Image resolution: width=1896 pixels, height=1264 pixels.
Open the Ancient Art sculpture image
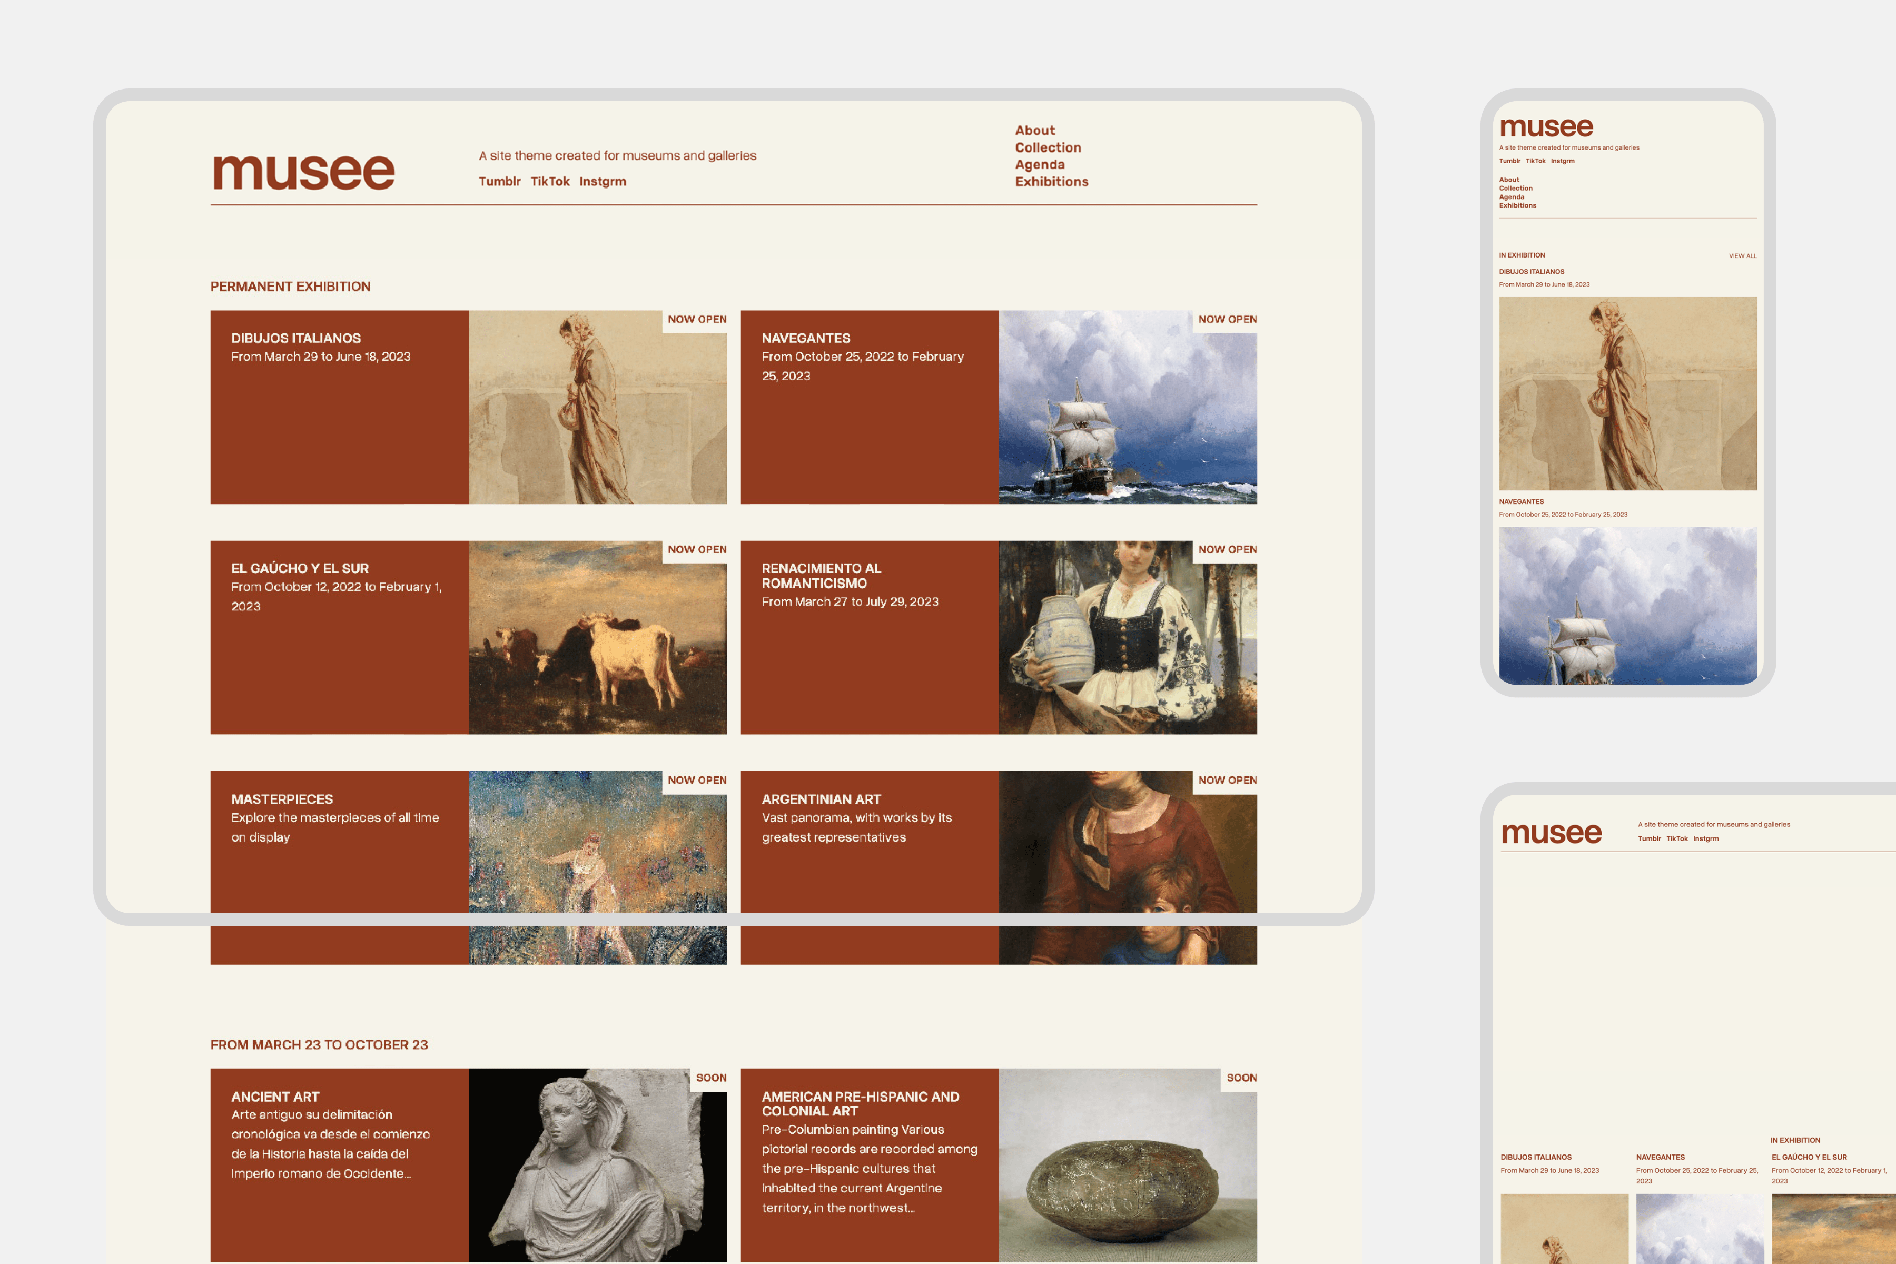pyautogui.click(x=597, y=1165)
